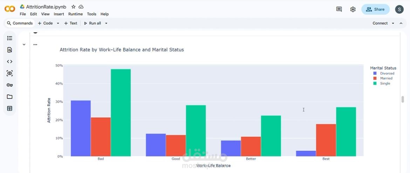Click the Share button
The image size is (410, 173).
click(375, 9)
